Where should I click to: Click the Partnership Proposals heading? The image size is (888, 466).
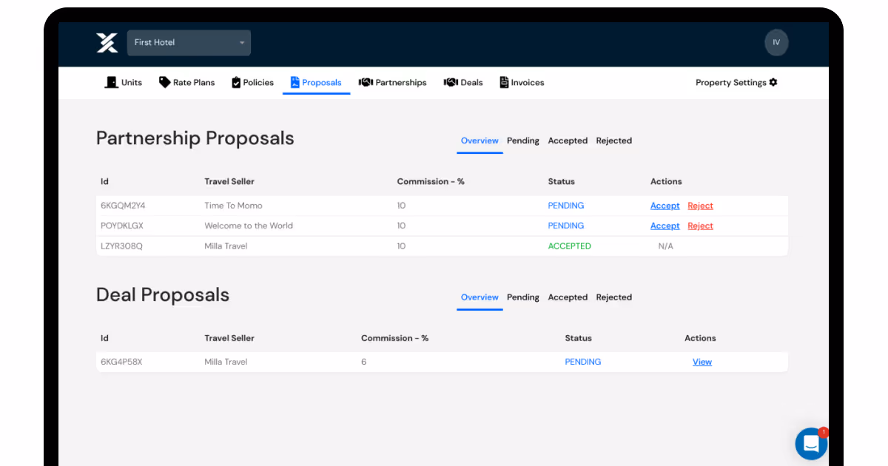[x=195, y=138]
